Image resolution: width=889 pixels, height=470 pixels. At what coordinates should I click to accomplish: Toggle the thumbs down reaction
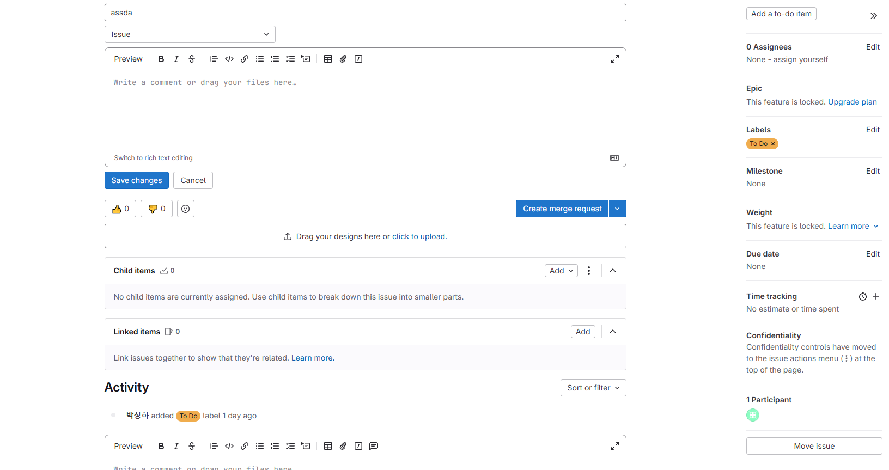coord(156,209)
